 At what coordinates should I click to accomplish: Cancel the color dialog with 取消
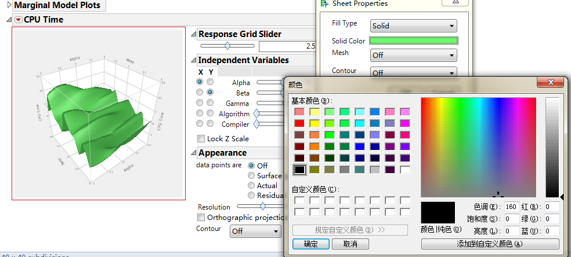350,244
